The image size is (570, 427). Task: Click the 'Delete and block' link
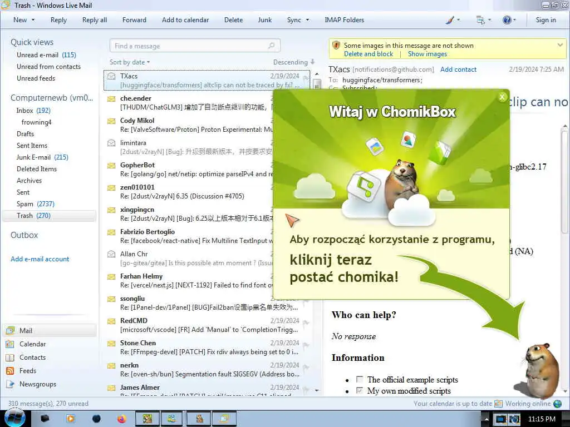coord(368,54)
